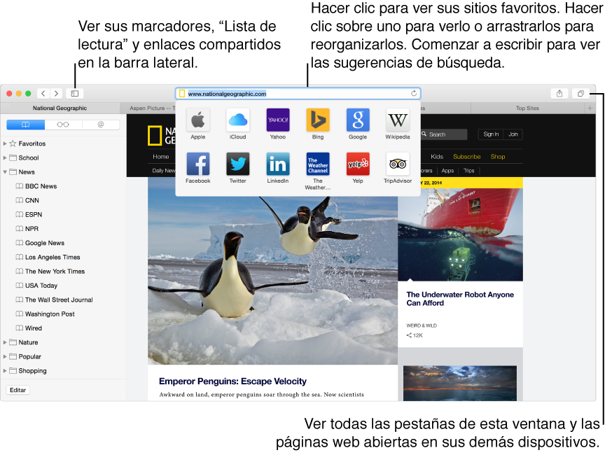This screenshot has height=455, width=605.
Task: Show all tabs with the tab overview icon
Action: point(580,93)
